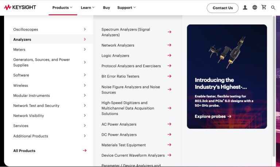Click the probe promotional image
The width and height of the screenshot is (280, 167).
pyautogui.click(x=226, y=51)
